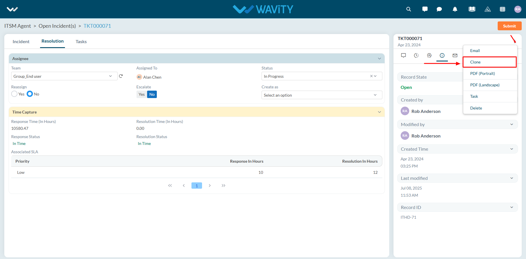Switch to the Resolution tab
Viewport: 526px width, 259px height.
(x=53, y=41)
